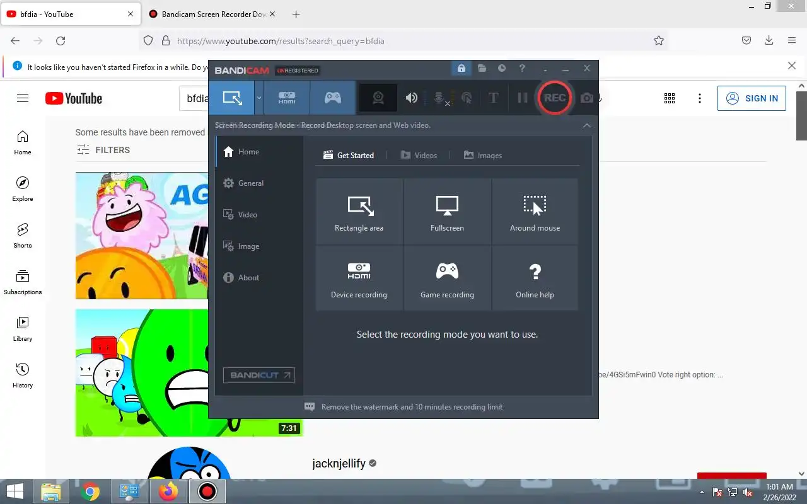Image resolution: width=807 pixels, height=504 pixels.
Task: Click the Bandicam lock icon
Action: tap(462, 68)
